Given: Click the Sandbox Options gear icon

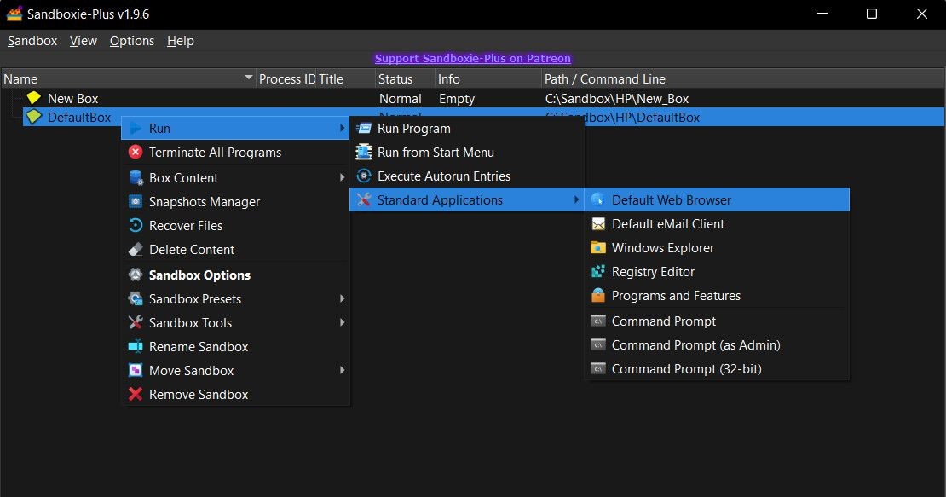Looking at the screenshot, I should coord(136,275).
